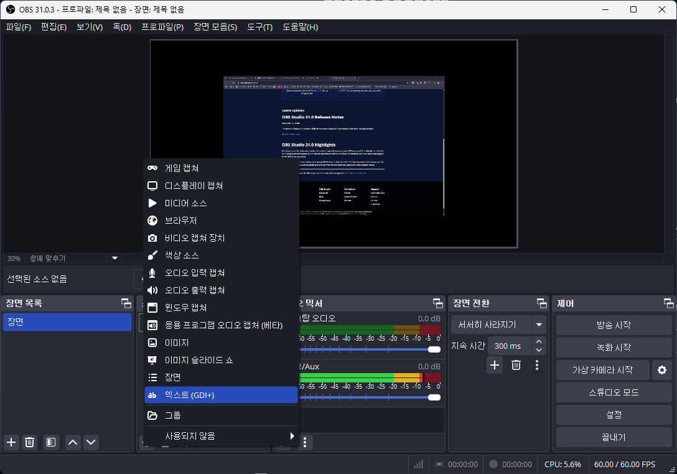677x474 pixels.
Task: Move scene down with arrow icon
Action: pos(91,442)
